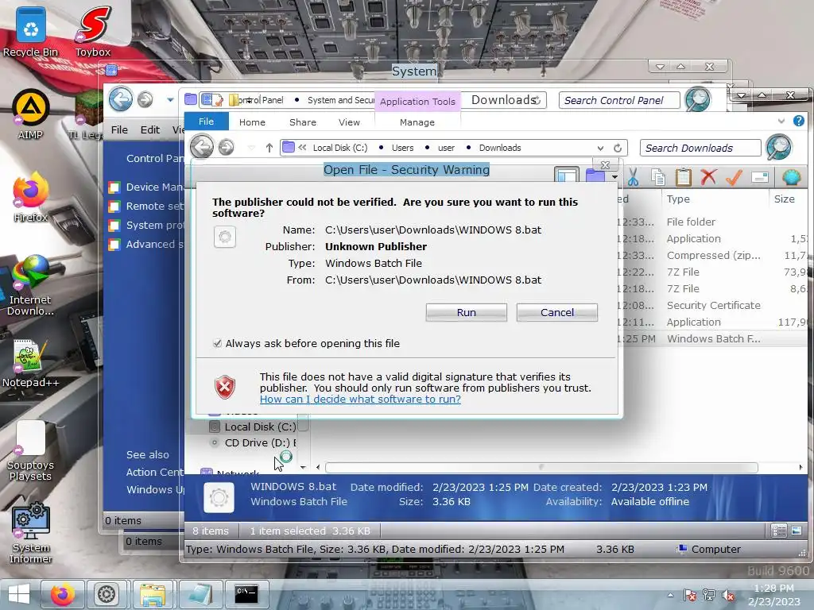Screen dimensions: 814x610
Task: Launch the AIMP desktop shortcut
Action: 31,114
